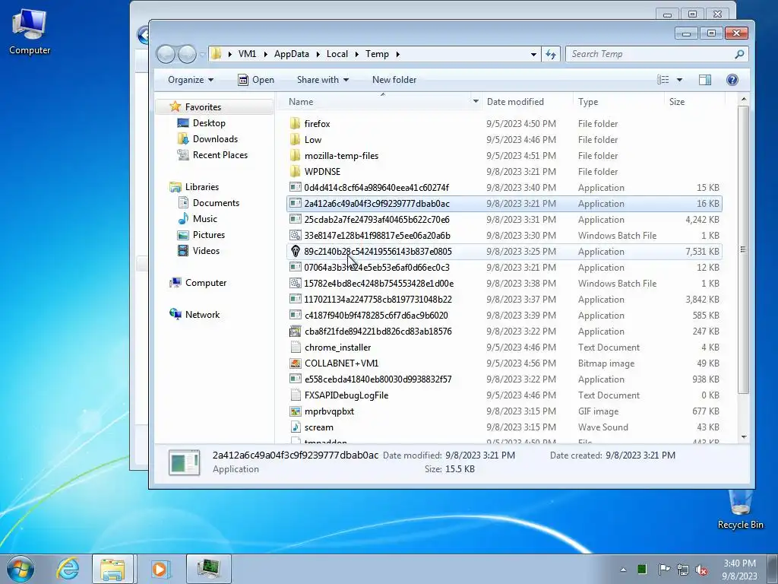Click the Back navigation arrow
The width and height of the screenshot is (778, 584).
tap(166, 54)
